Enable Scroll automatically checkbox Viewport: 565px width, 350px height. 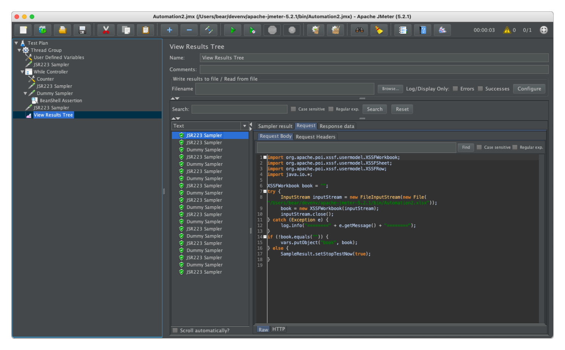pos(175,330)
